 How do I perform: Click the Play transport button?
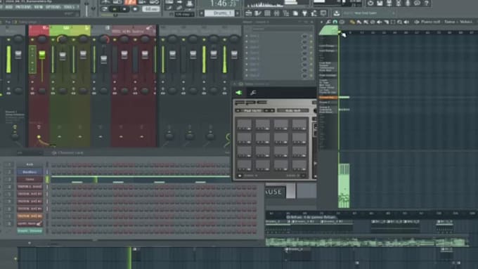coord(115,9)
